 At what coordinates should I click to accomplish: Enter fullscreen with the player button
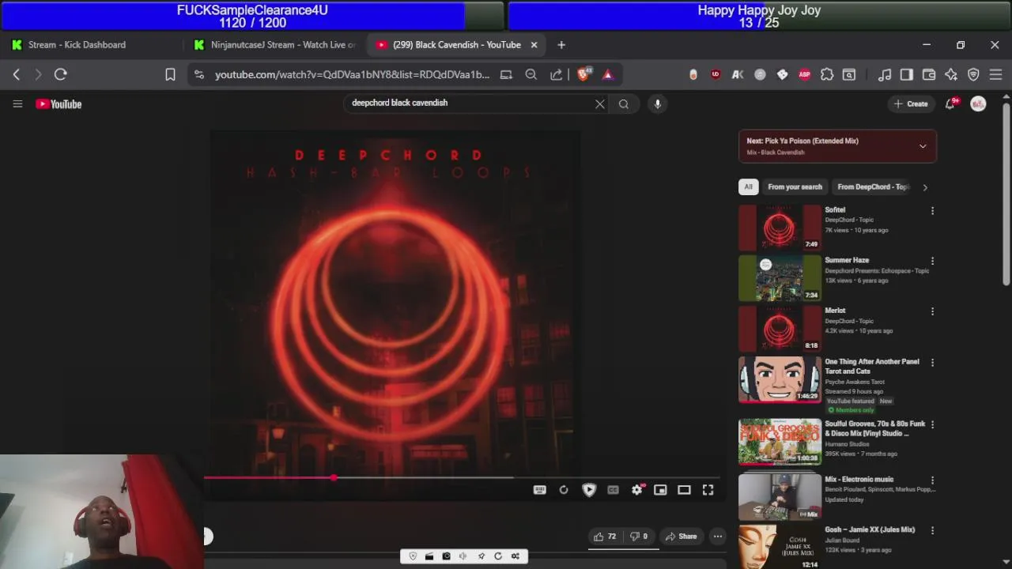coord(708,490)
